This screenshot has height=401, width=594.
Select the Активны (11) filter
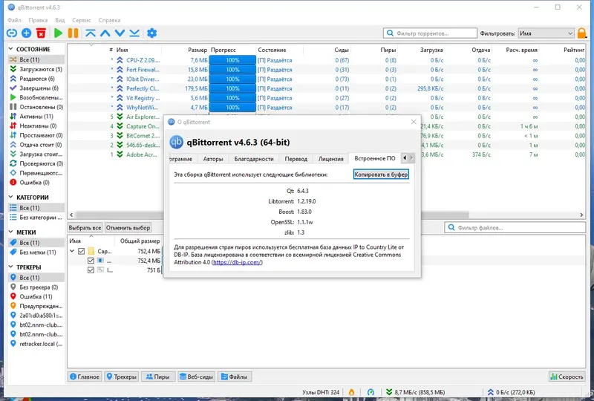36,117
